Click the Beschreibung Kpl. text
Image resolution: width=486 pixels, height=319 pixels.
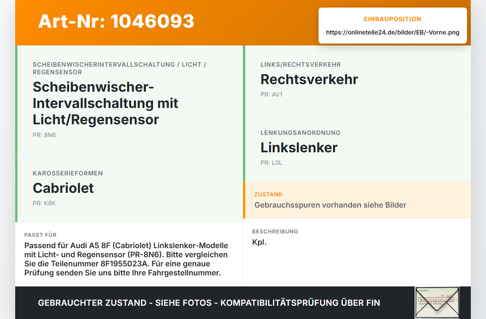tap(259, 242)
